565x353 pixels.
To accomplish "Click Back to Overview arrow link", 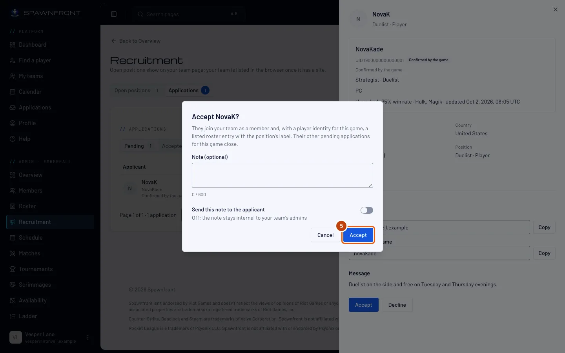I will (x=136, y=41).
